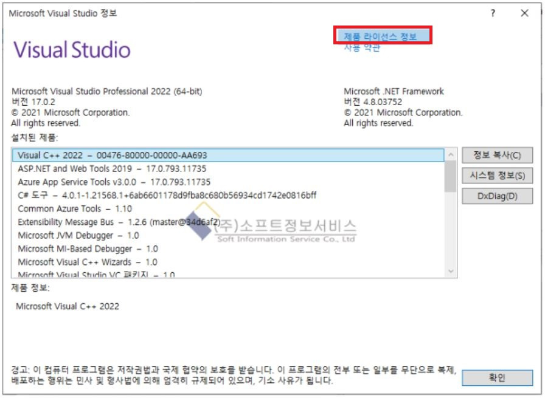Image resolution: width=545 pixels, height=398 pixels.
Task: Click the Microsoft Visual C++ 2022 description
Action: point(68,306)
